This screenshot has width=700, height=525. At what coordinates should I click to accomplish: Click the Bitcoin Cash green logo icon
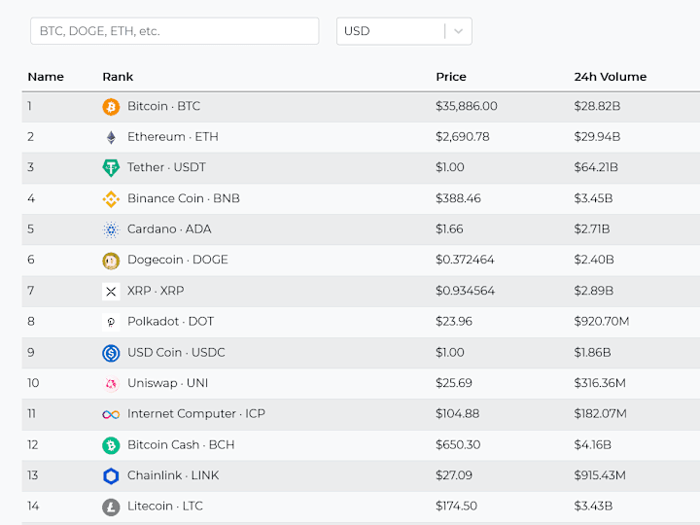click(111, 445)
